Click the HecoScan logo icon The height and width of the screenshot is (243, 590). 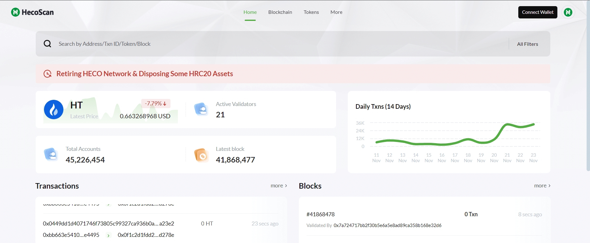click(x=15, y=12)
